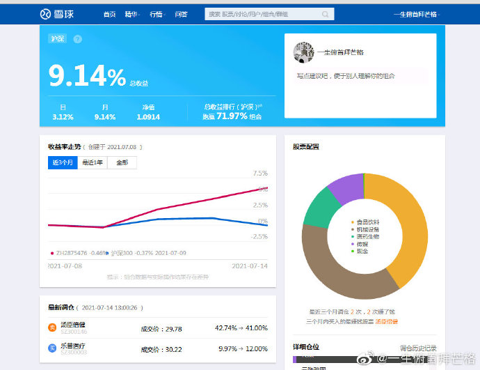Select the 全部 chart tab
480x370 pixels.
[x=122, y=162]
